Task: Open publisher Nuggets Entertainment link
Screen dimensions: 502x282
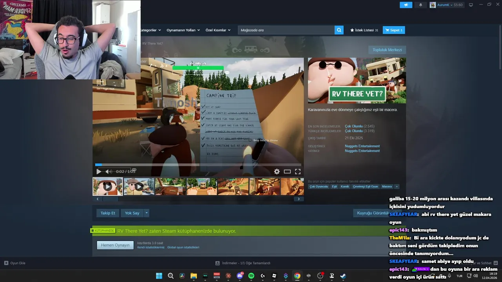Action: coord(362,151)
